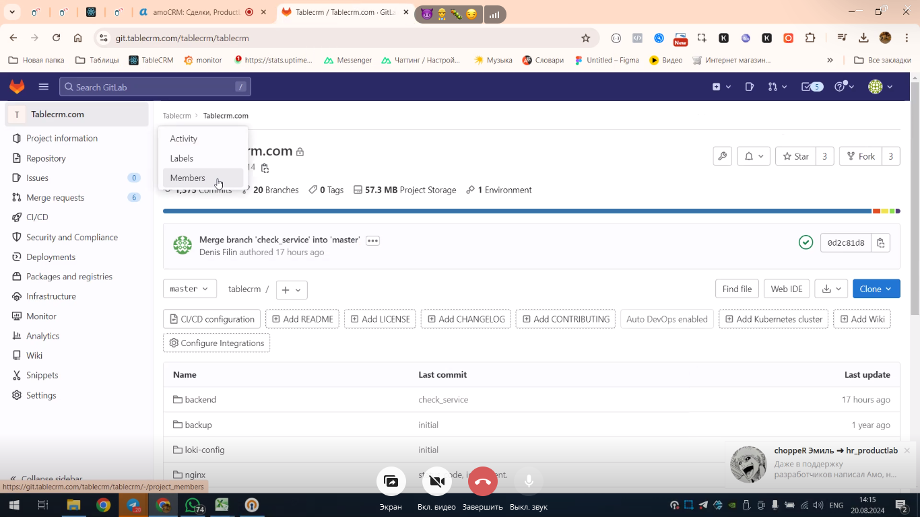Open the download source code dropdown
This screenshot has height=517, width=920.
(x=831, y=289)
